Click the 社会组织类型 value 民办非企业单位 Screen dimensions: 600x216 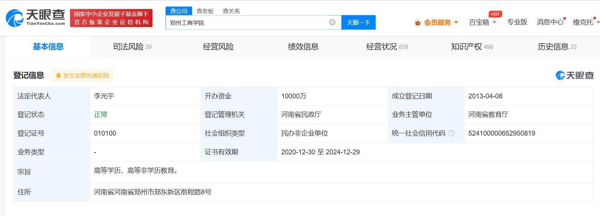click(x=305, y=133)
